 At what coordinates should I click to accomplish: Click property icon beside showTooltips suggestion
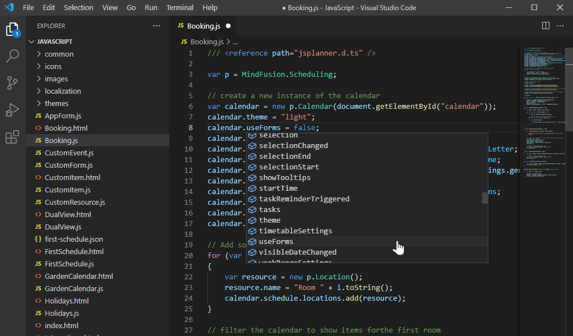pyautogui.click(x=252, y=178)
